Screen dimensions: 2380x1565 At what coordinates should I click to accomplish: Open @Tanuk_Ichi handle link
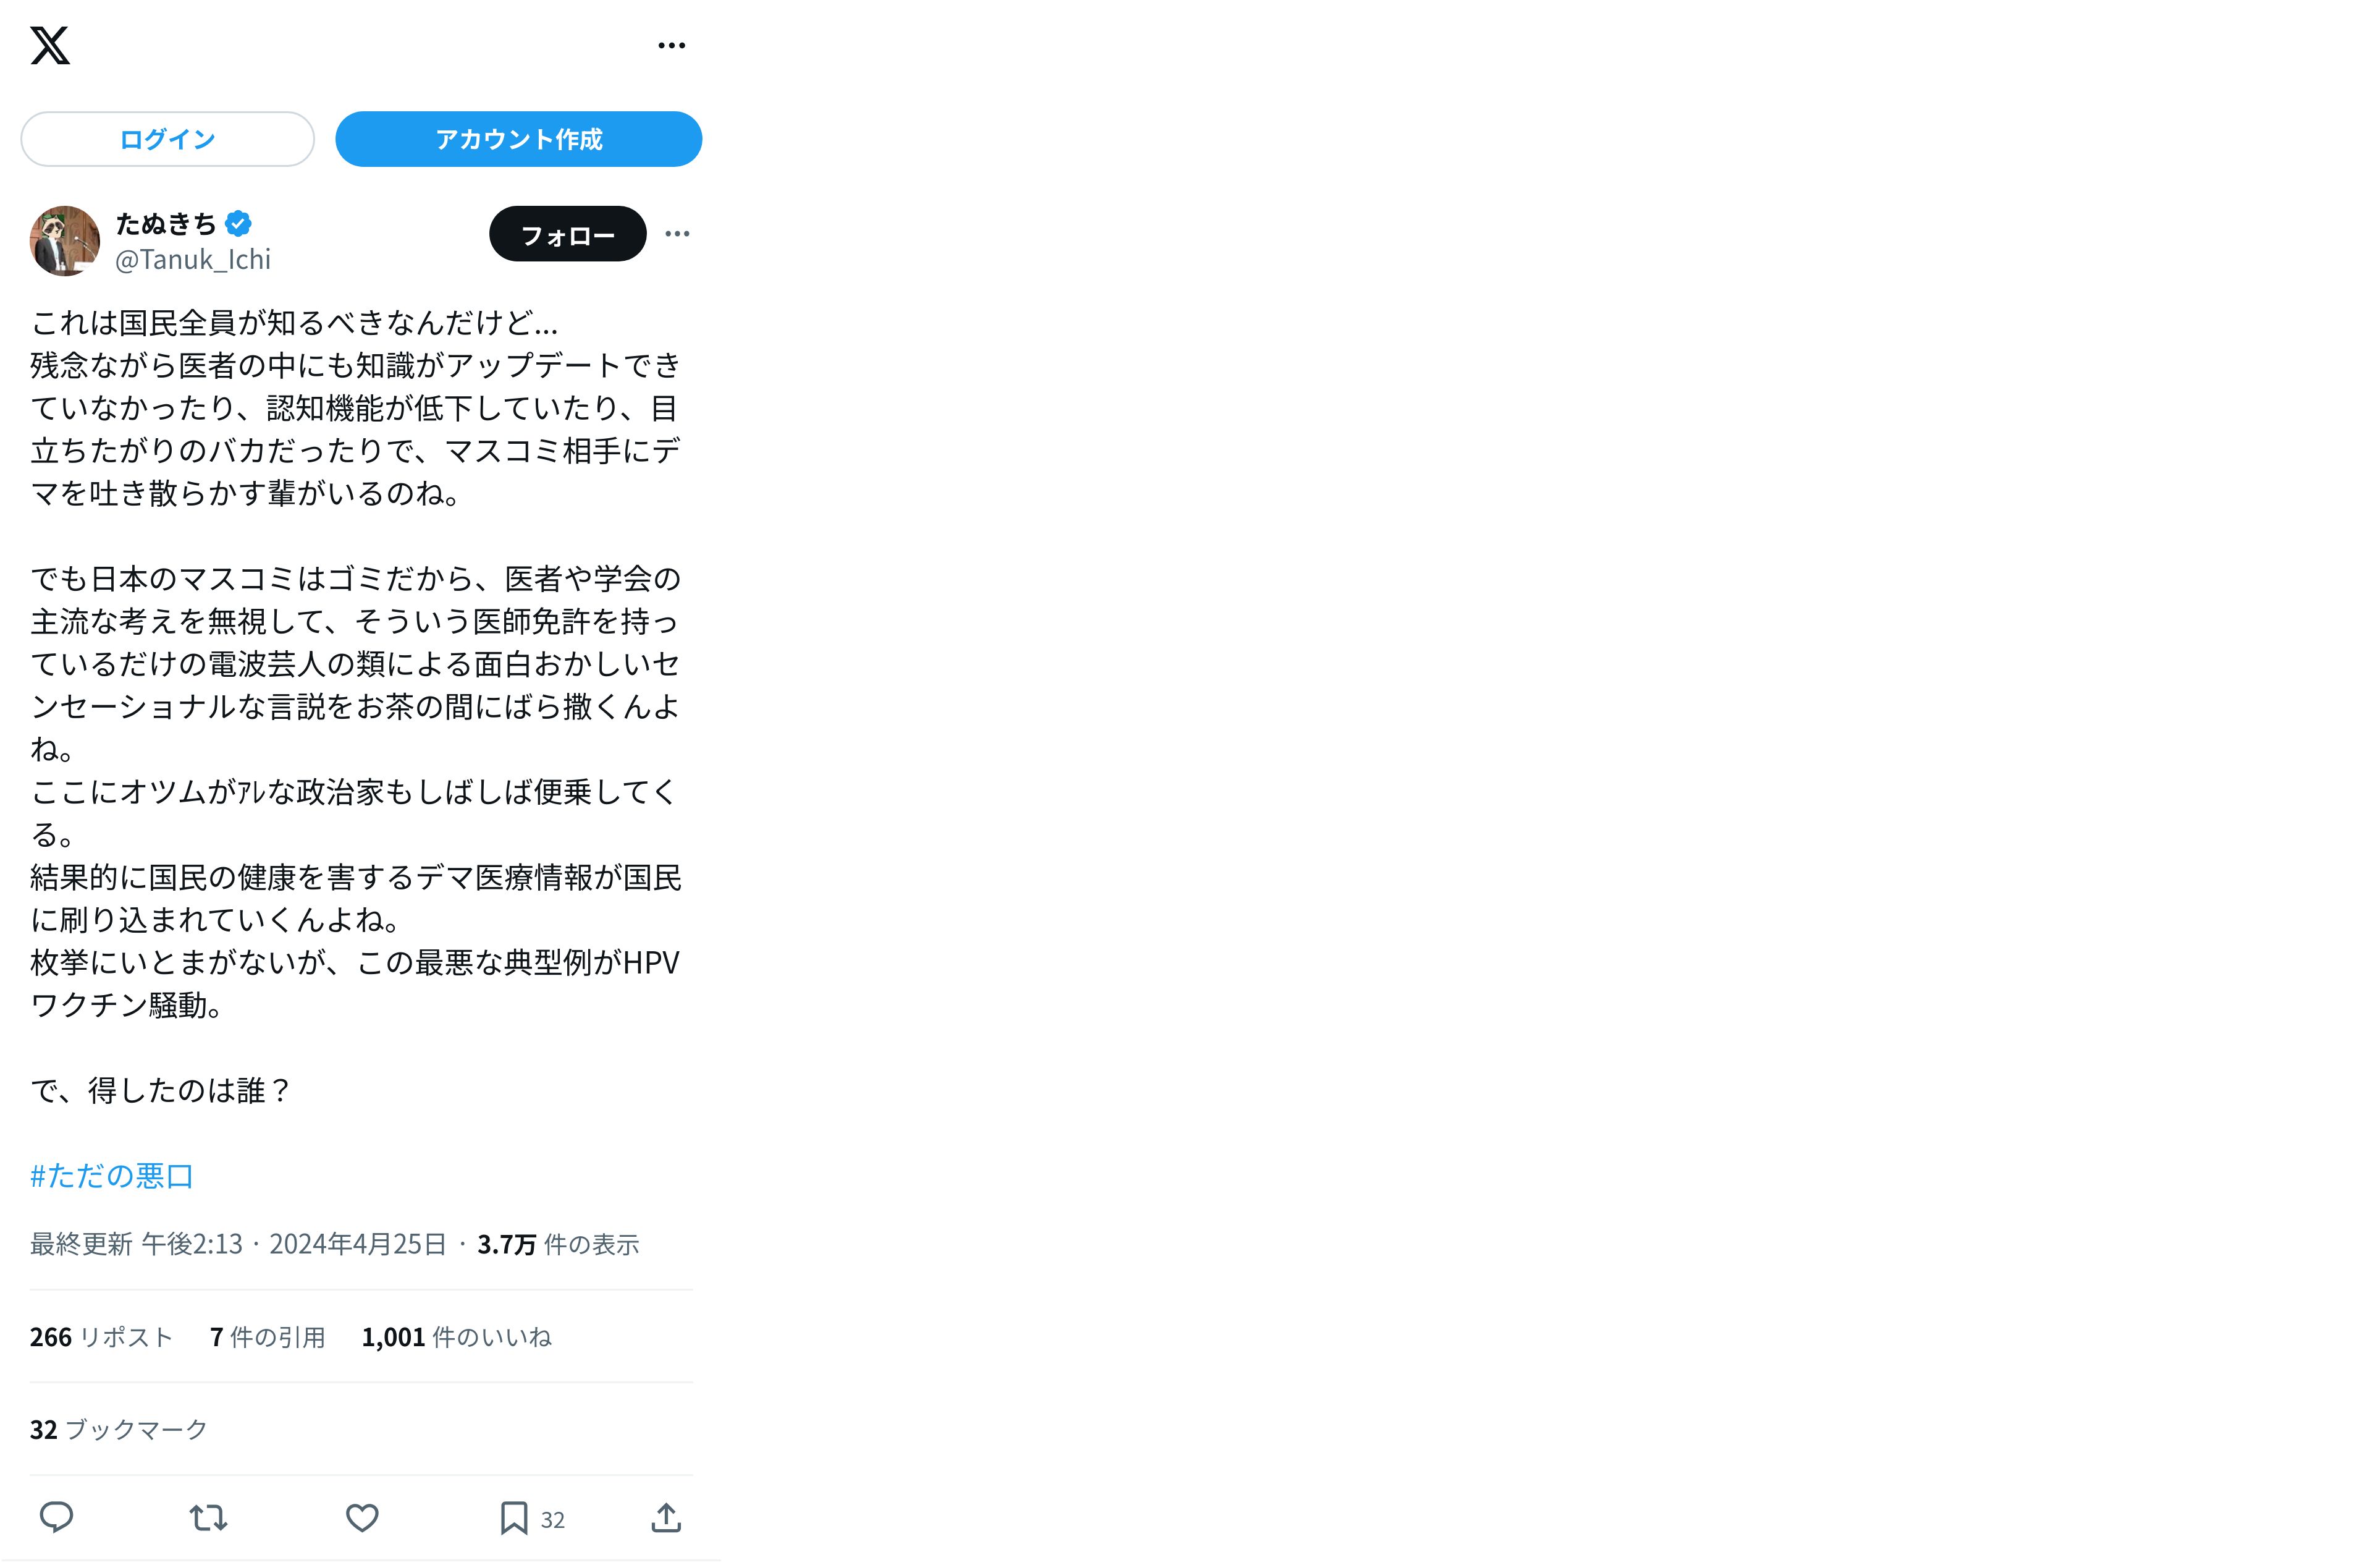[x=193, y=260]
